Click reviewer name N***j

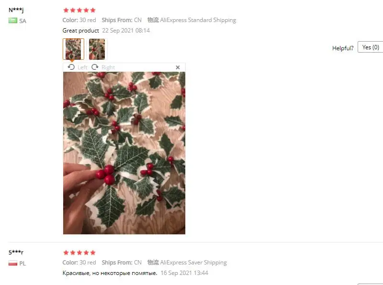pos(16,10)
